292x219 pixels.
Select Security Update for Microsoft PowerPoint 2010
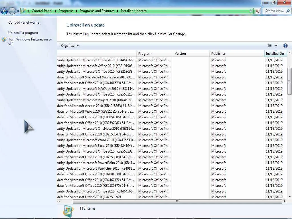coord(172,163)
